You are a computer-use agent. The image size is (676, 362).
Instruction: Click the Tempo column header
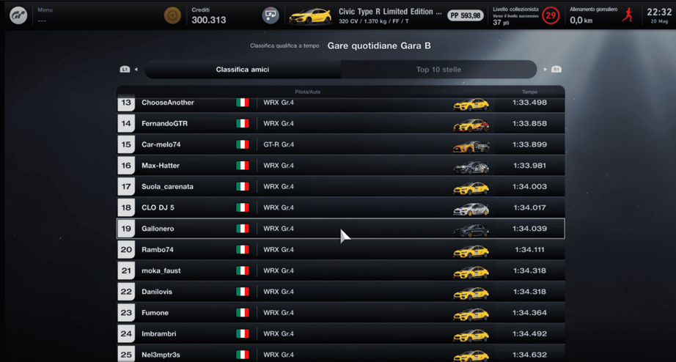(529, 92)
